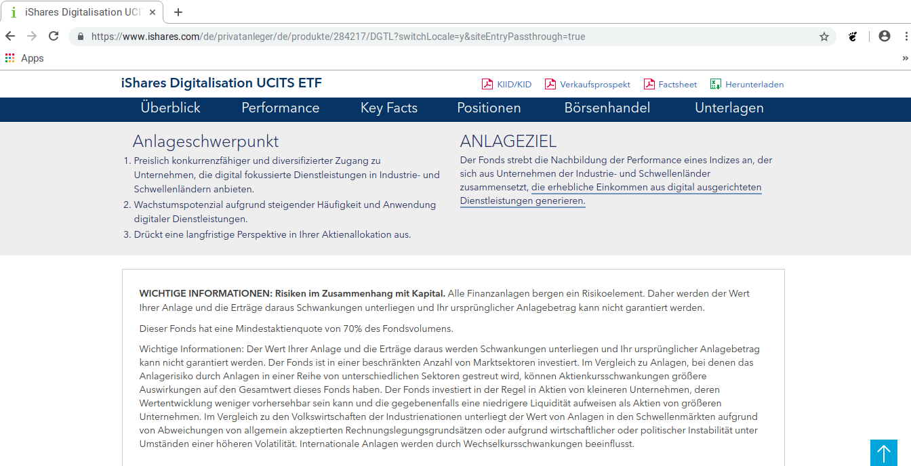Click list item 'Drückt eine langfristige Perspektive'
Viewport: 911px width, 466px height.
pos(272,235)
